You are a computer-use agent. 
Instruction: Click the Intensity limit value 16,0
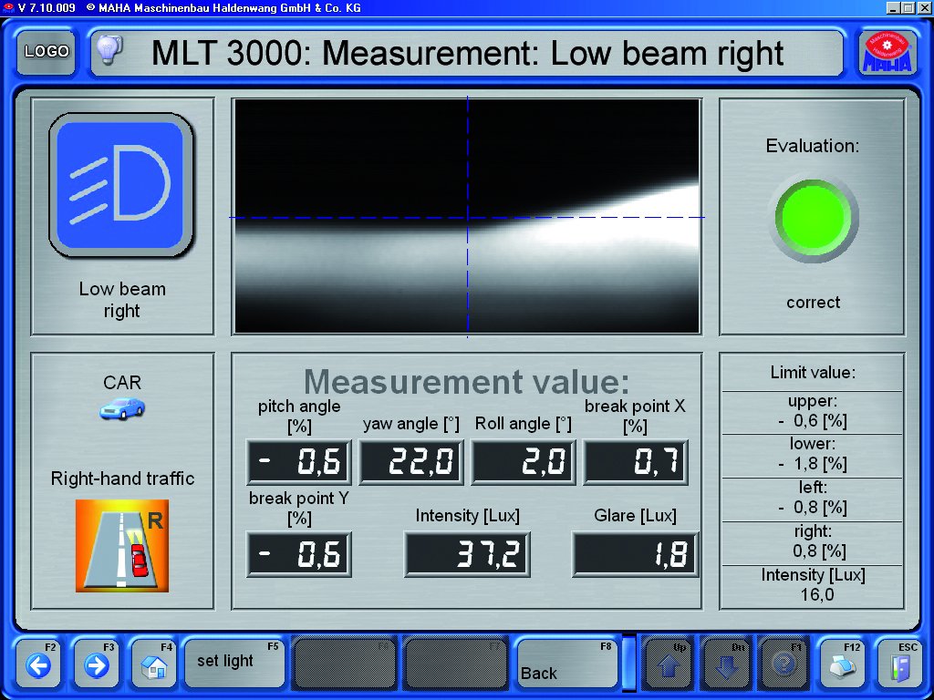pos(816,594)
